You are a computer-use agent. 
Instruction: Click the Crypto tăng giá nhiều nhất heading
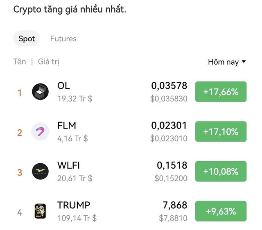coord(70,9)
